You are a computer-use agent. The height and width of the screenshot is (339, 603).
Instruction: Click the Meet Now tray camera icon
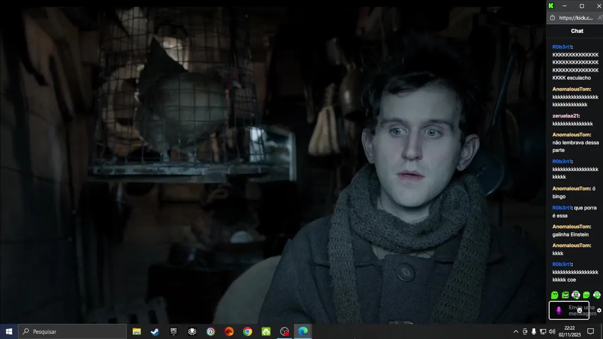pyautogui.click(x=525, y=331)
